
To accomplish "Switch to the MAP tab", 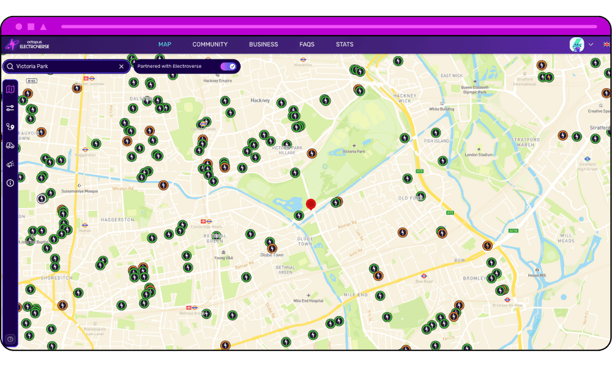I will click(165, 45).
